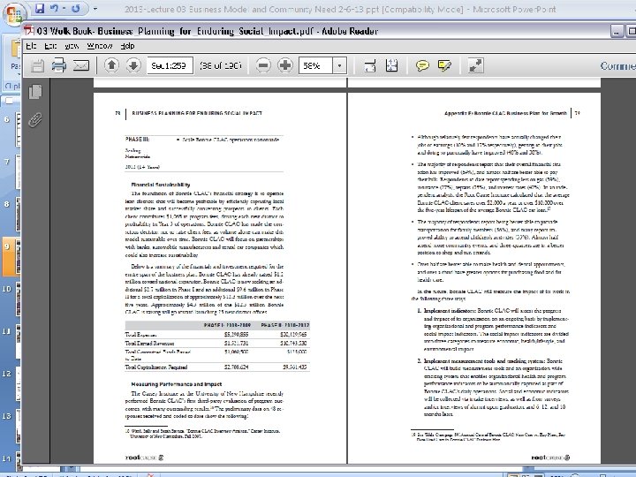Image resolution: width=636 pixels, height=477 pixels.
Task: Zoom out with minus button
Action: [x=263, y=65]
